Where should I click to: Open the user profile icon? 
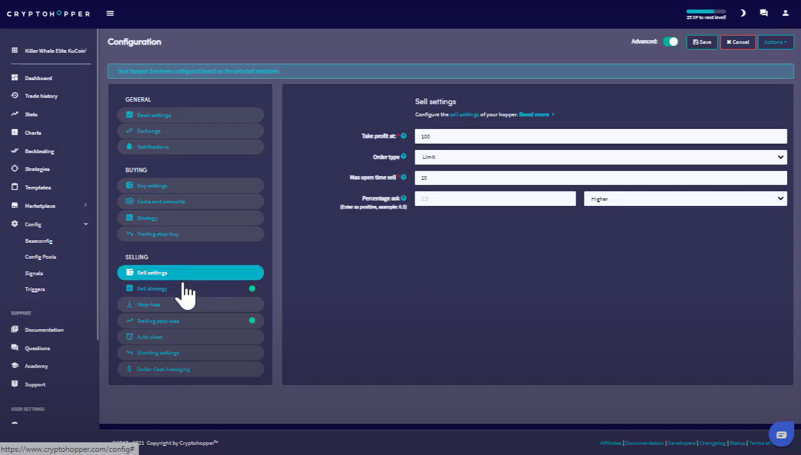785,13
